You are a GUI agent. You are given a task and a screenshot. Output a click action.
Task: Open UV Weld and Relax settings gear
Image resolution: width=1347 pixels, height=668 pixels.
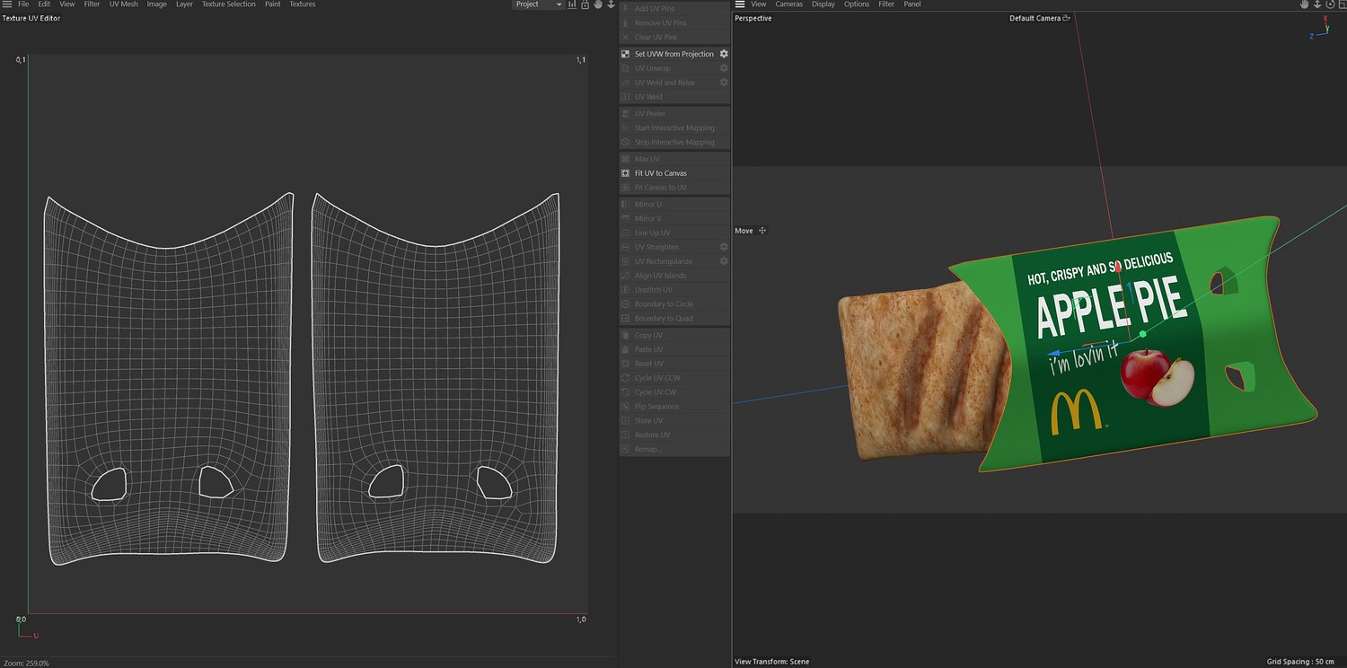(724, 83)
